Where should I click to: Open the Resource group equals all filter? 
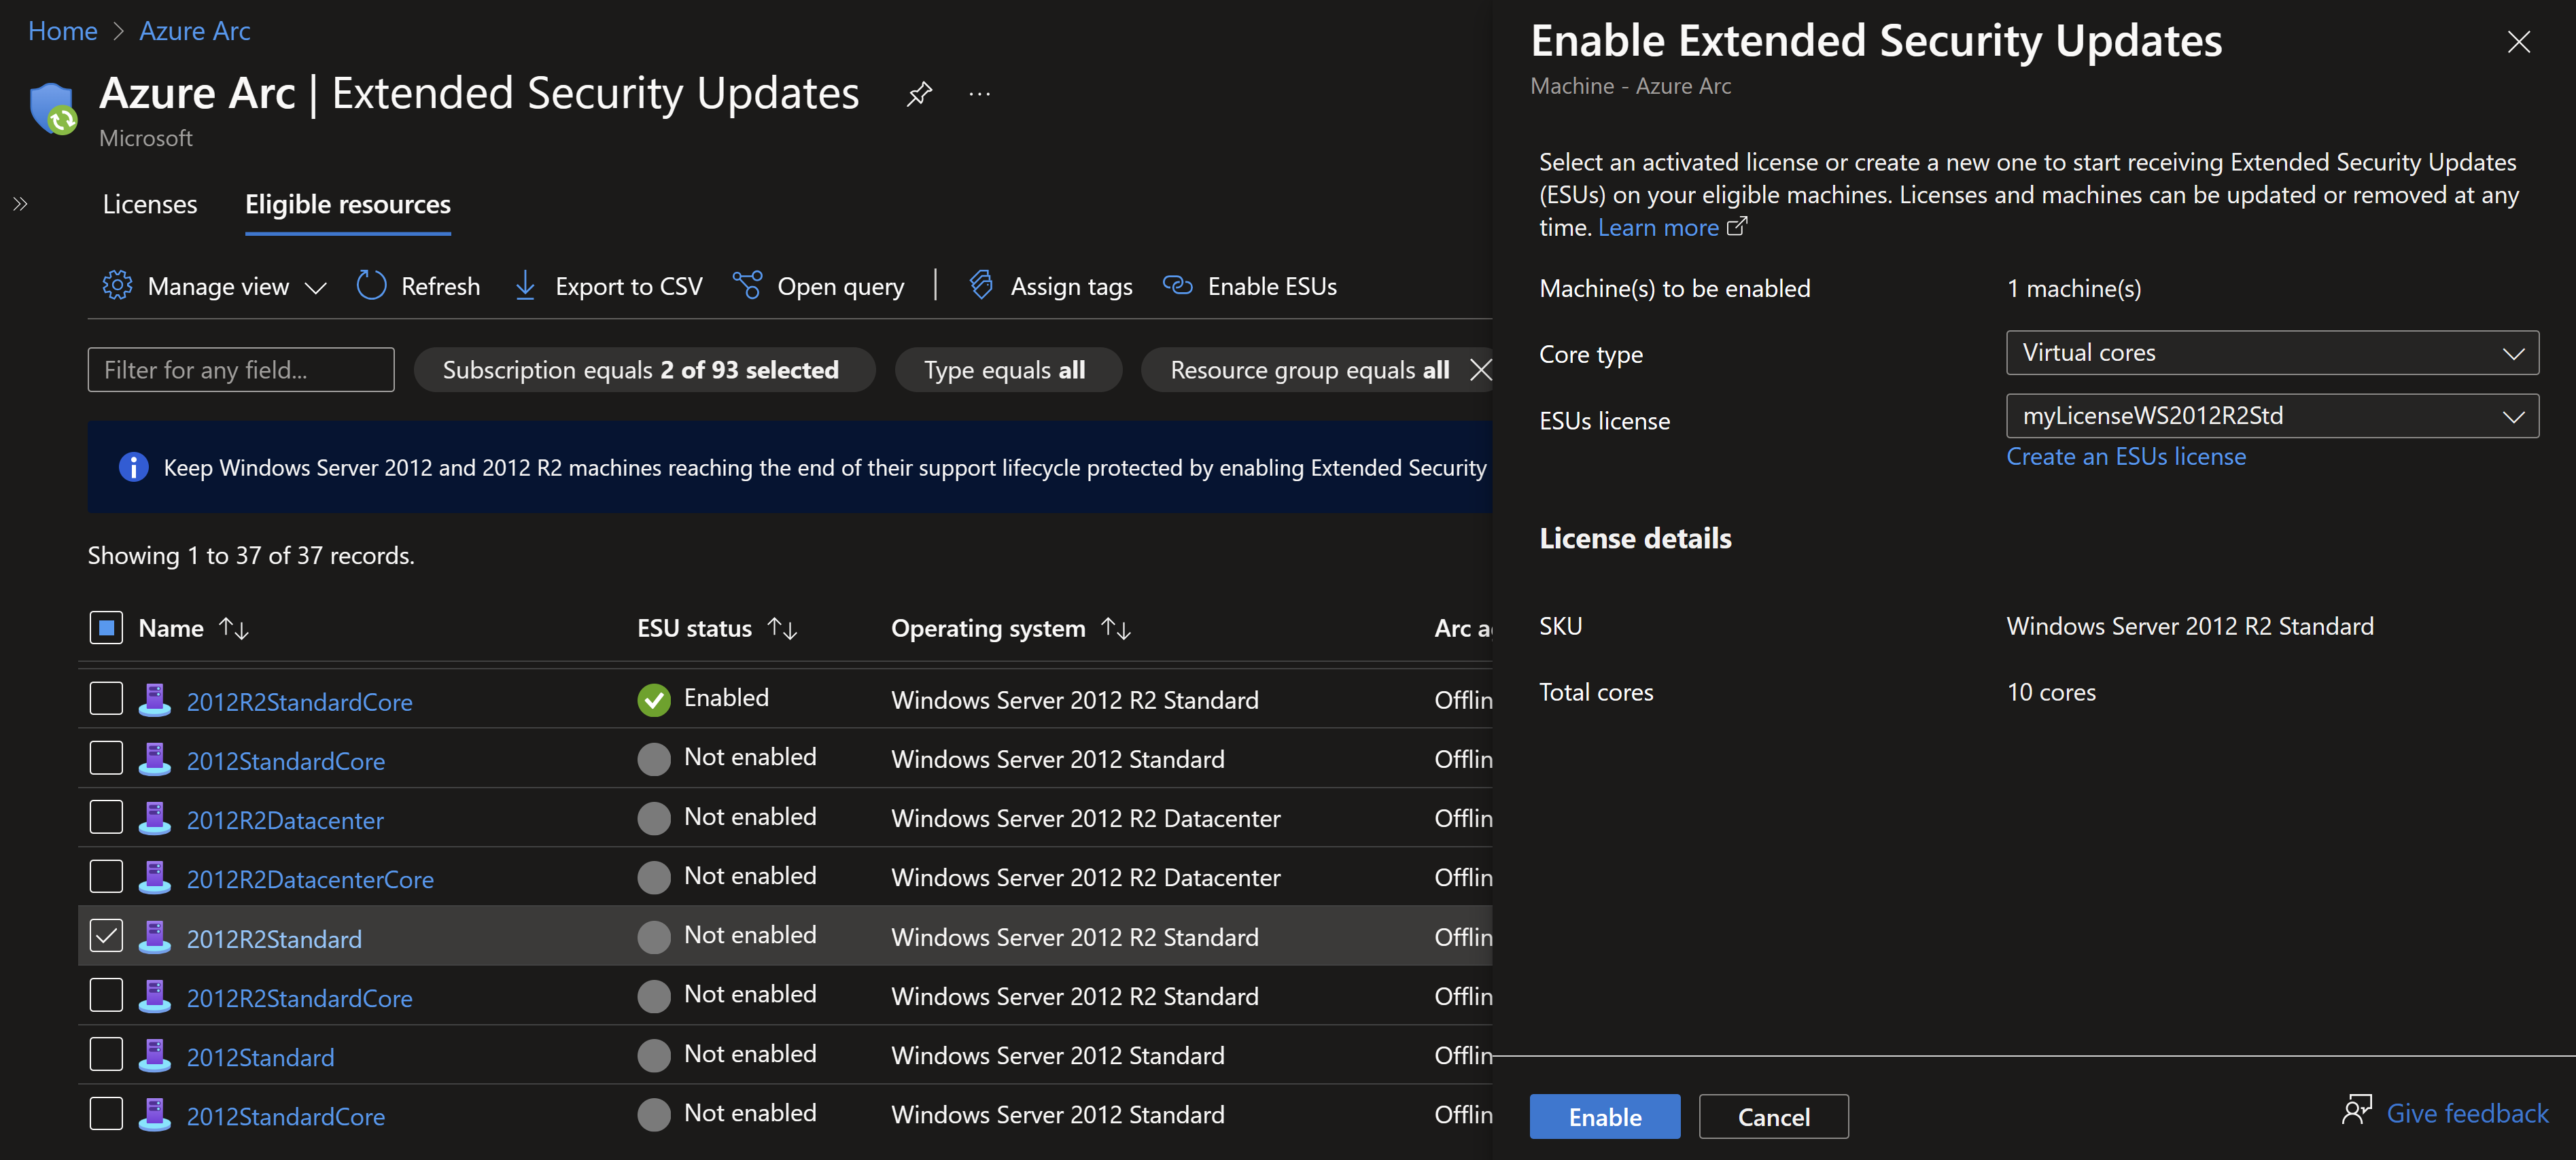click(x=1310, y=370)
